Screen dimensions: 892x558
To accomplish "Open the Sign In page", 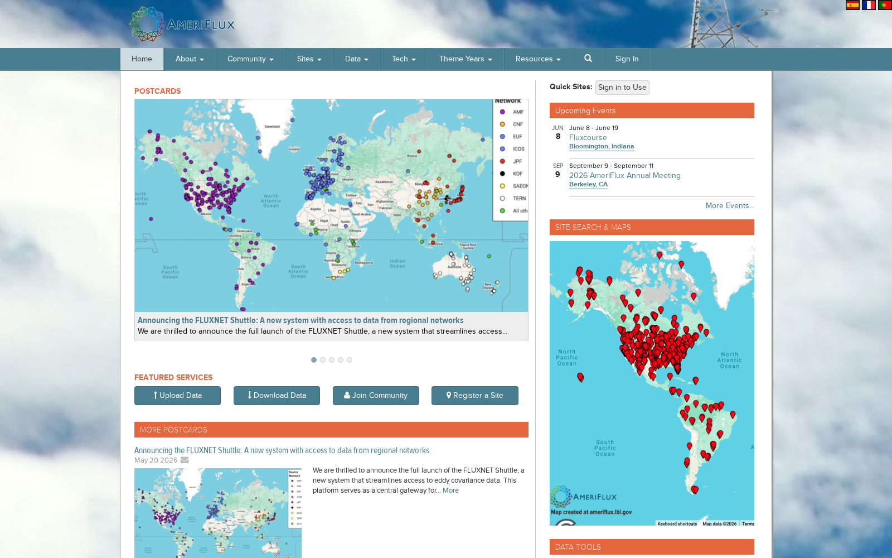I will point(627,59).
